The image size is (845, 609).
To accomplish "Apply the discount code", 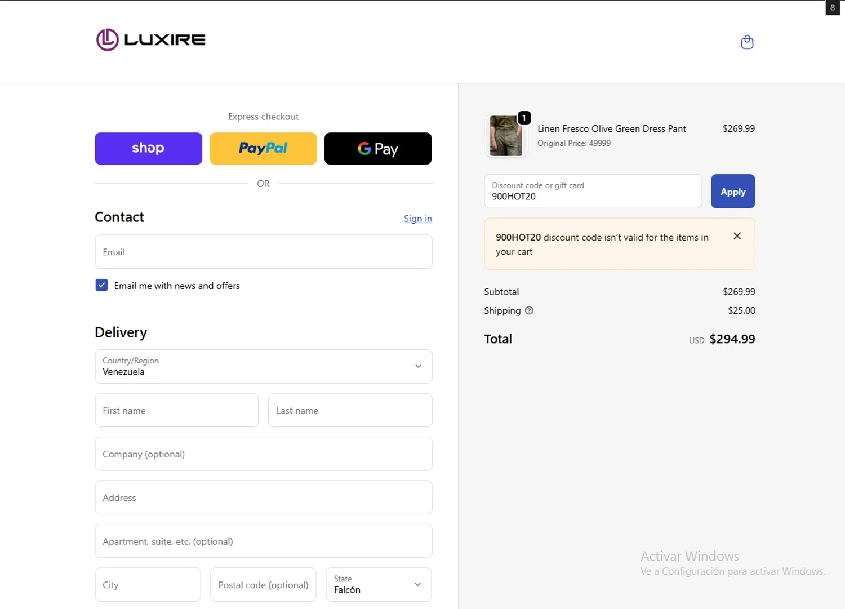I will (x=733, y=192).
